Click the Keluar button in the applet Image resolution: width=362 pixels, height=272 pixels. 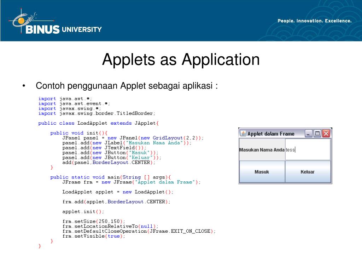click(x=308, y=172)
